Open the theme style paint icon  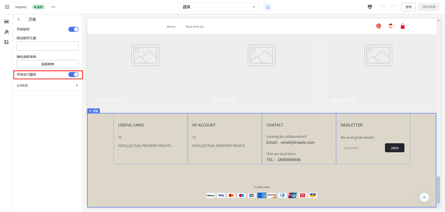(7, 32)
